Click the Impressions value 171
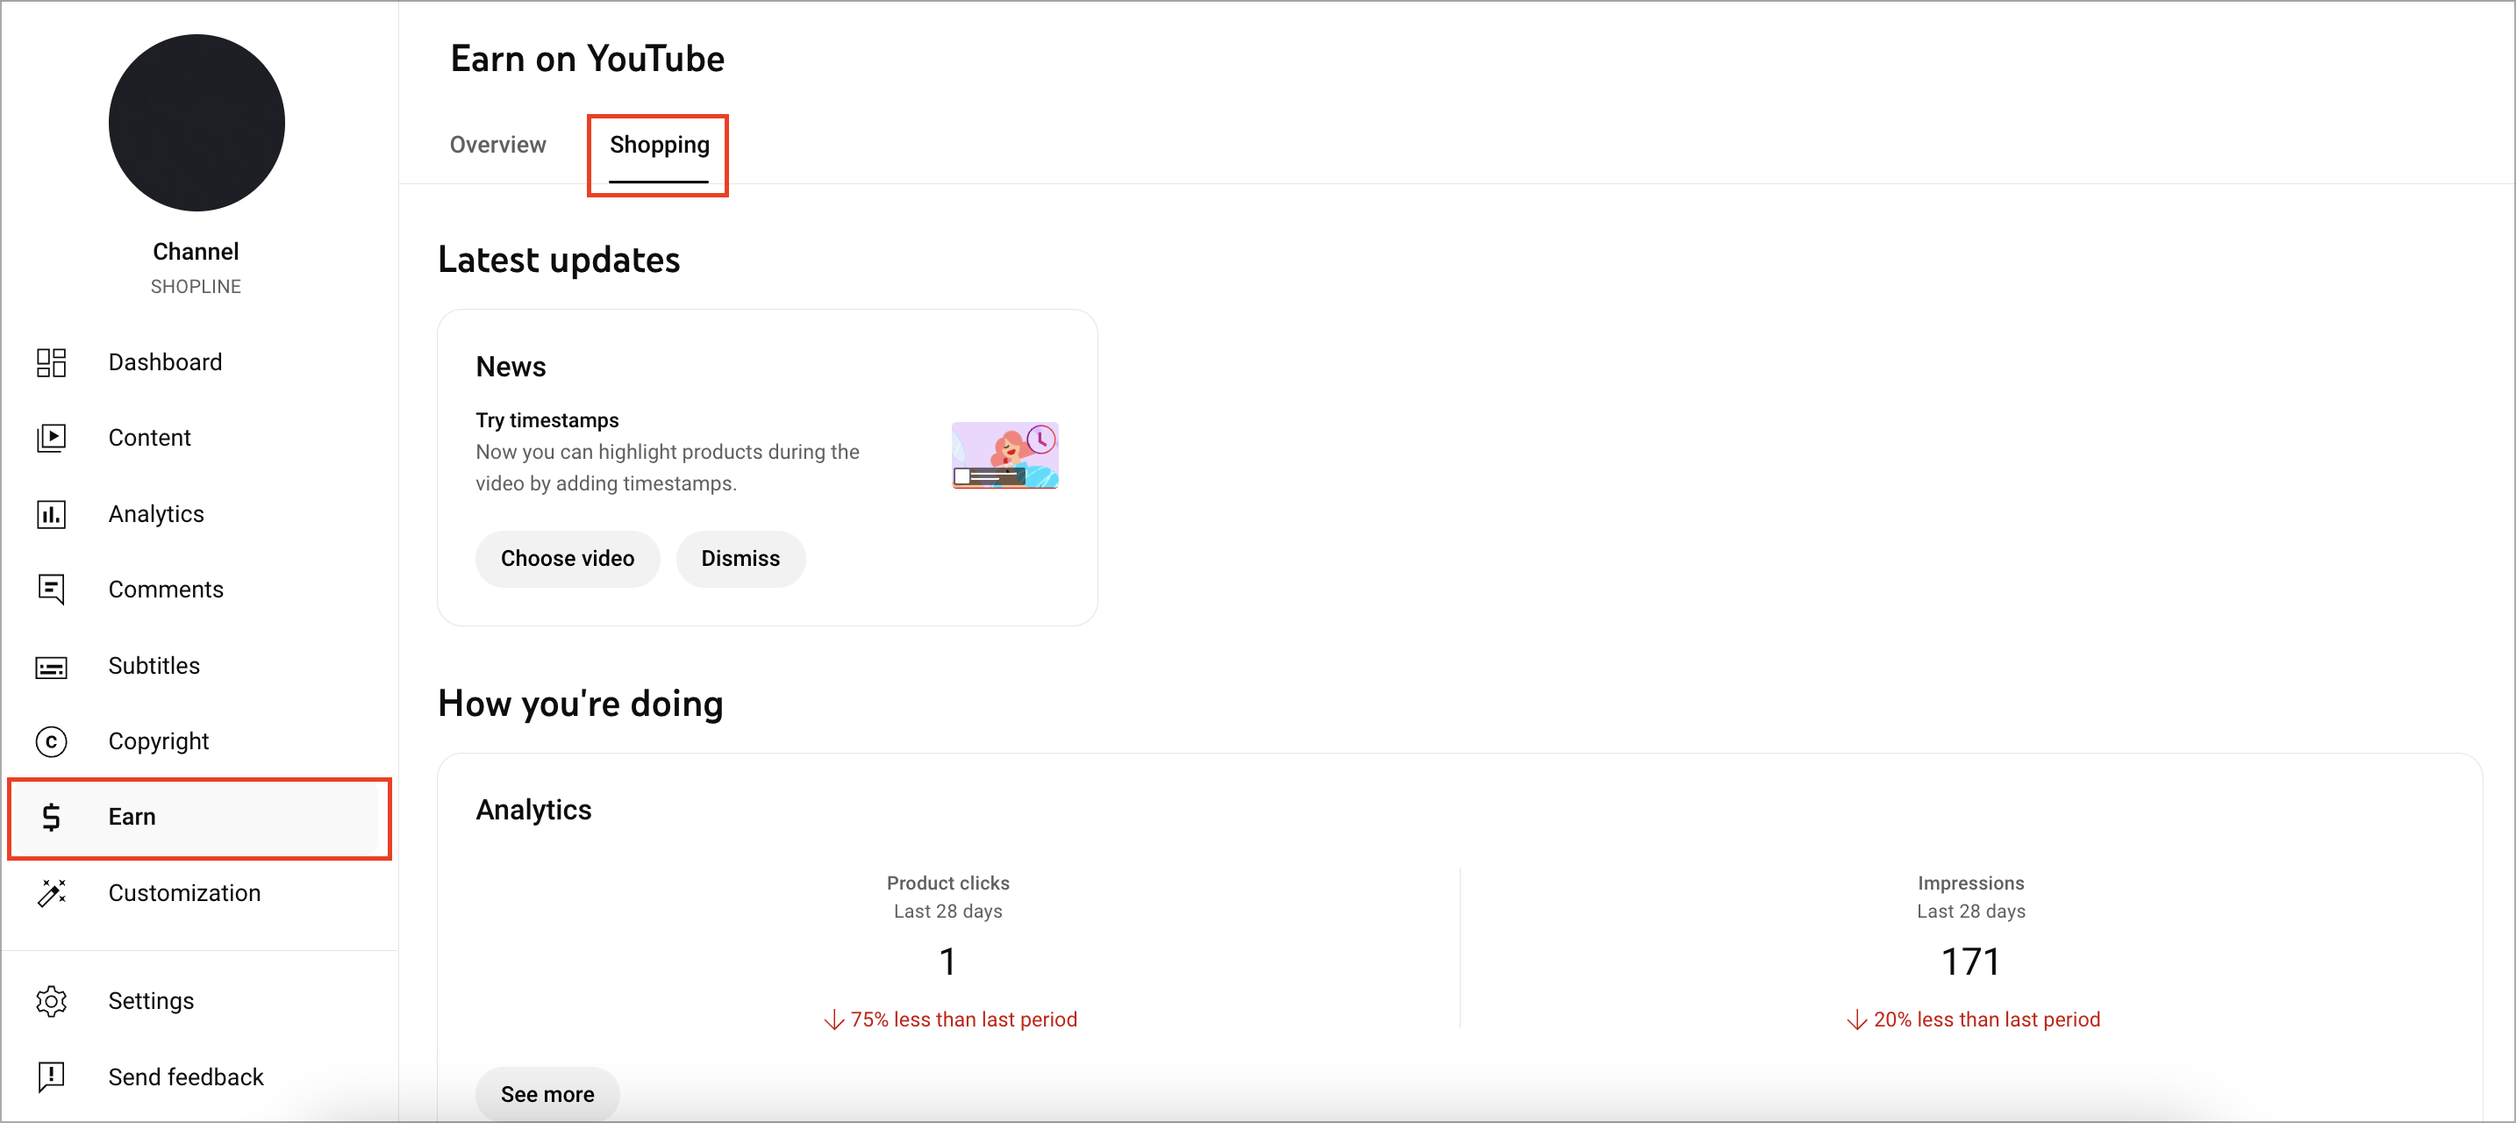 coord(1970,962)
